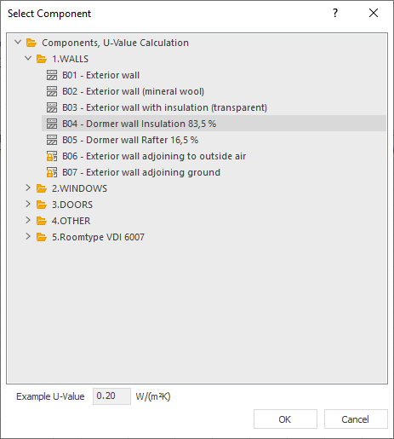394x439 pixels.
Task: Collapse the 1.WALLS tree branch
Action: point(28,59)
